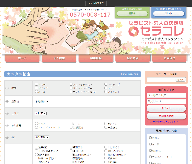Screen dimensions: 192x164
Task: Check the マッサージ checkbox
Action: (x=106, y=84)
